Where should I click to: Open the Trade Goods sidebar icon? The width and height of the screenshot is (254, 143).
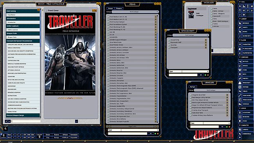(240, 100)
